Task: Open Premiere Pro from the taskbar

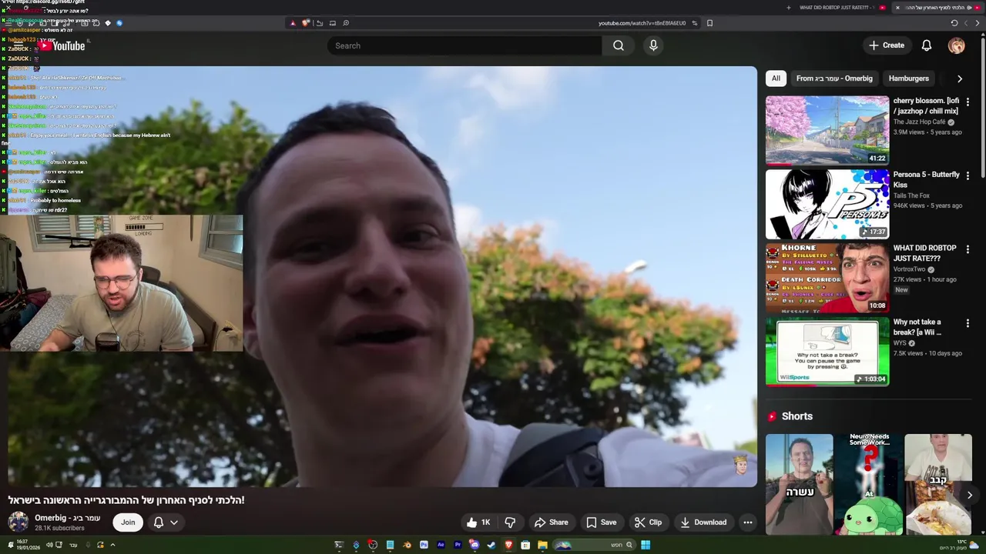Action: coord(458,546)
